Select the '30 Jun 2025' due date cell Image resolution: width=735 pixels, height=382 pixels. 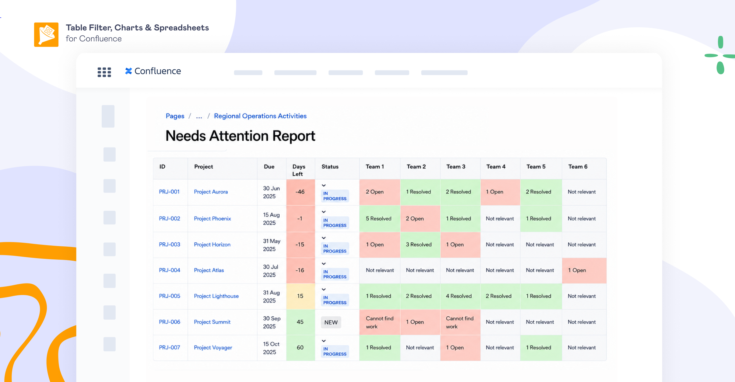pos(272,192)
